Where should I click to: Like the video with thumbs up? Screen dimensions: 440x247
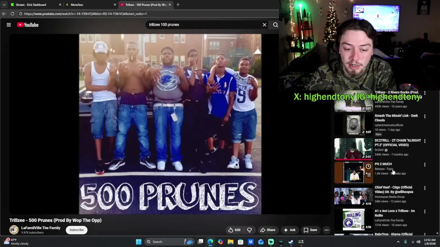[234, 230]
